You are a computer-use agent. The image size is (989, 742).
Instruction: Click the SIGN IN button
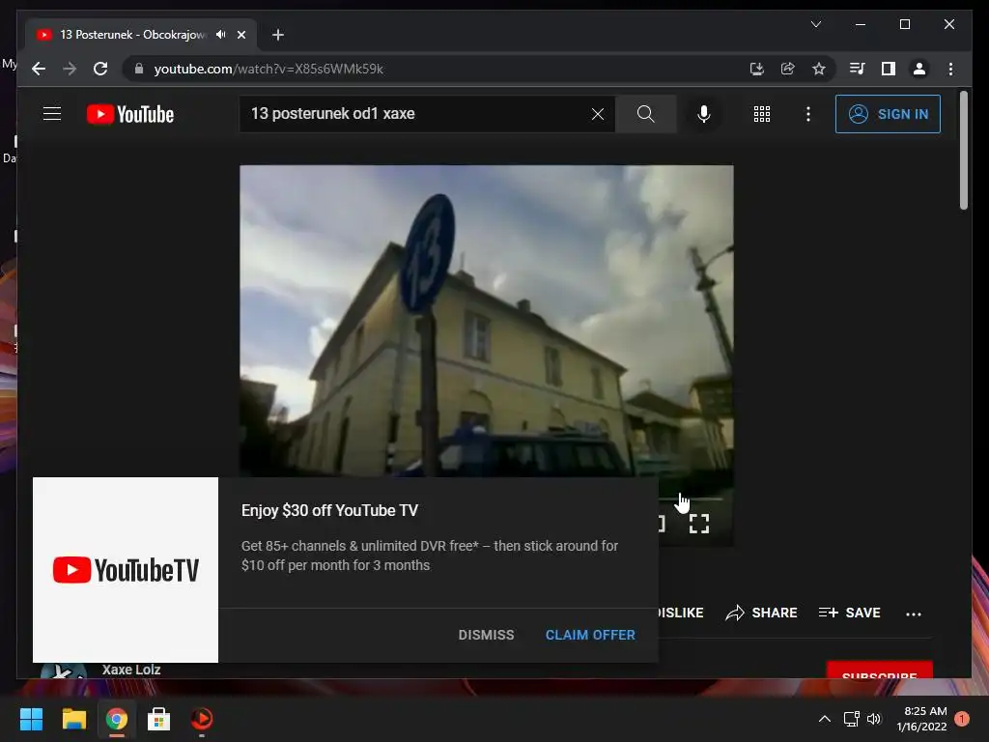(x=888, y=114)
